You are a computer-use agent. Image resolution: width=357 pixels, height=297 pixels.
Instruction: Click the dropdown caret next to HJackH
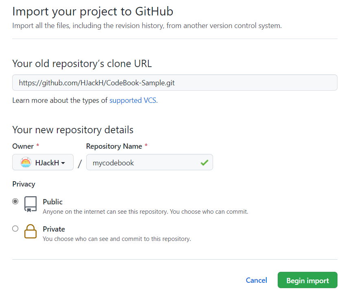click(63, 163)
